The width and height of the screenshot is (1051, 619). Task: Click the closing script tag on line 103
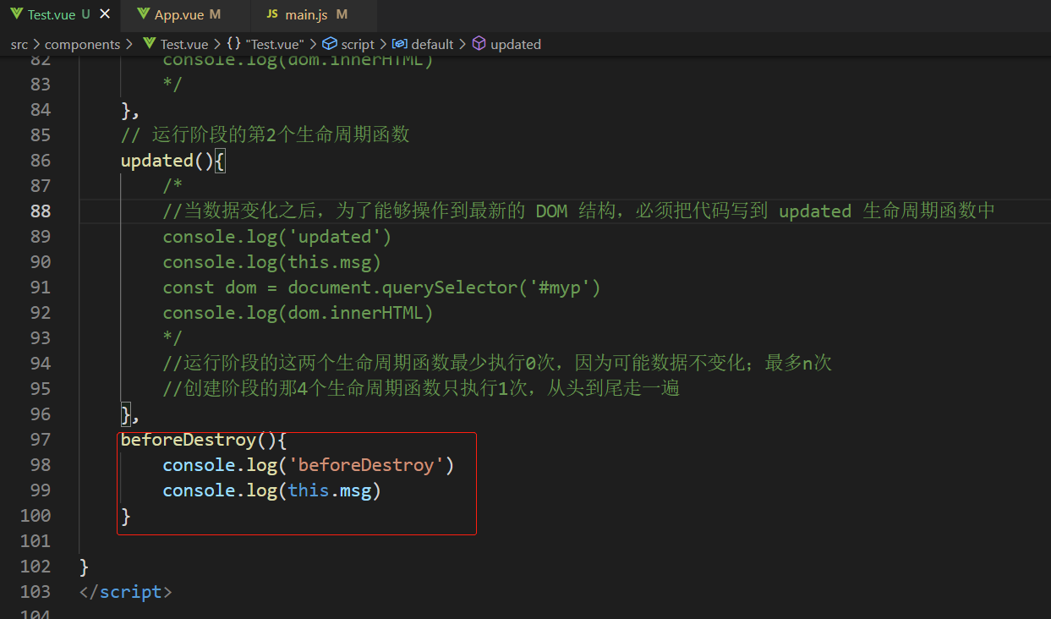(x=125, y=592)
